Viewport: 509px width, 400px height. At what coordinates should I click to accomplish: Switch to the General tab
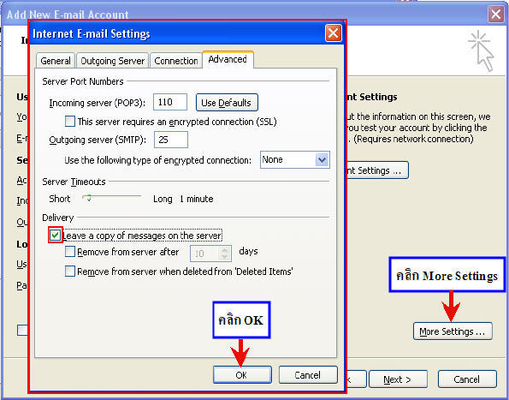tap(56, 61)
